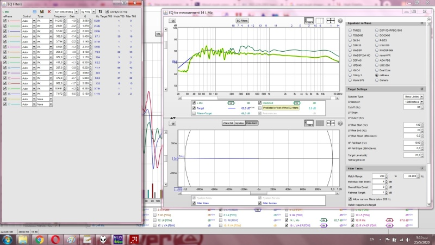Click the load filters folder icon
Image resolution: width=435 pixels, height=245 pixels.
coord(34,11)
